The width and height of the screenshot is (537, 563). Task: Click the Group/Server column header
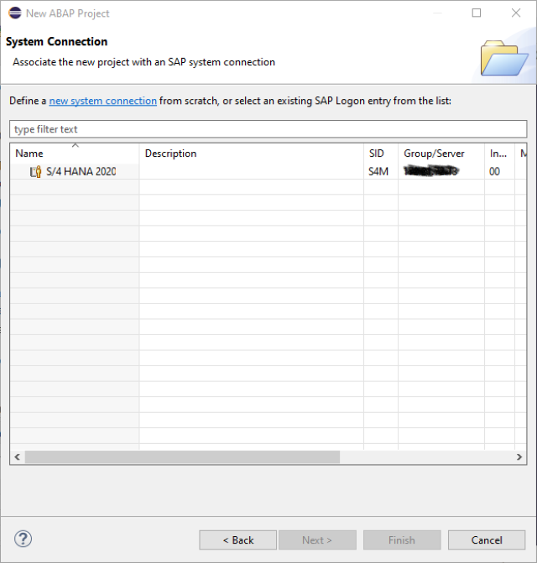point(441,154)
